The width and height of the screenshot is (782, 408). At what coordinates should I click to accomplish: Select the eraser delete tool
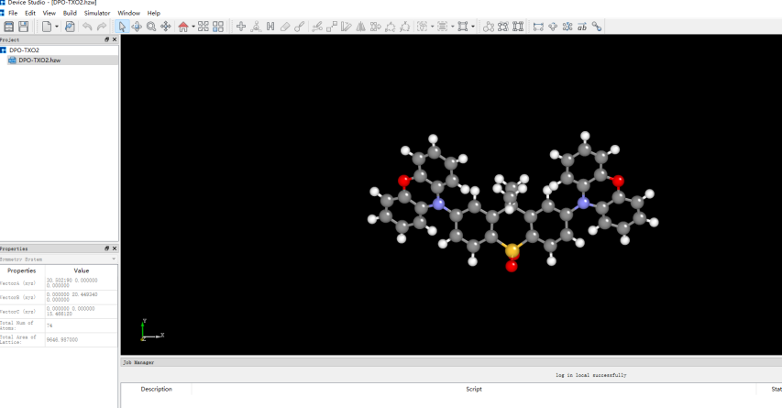[x=285, y=27]
